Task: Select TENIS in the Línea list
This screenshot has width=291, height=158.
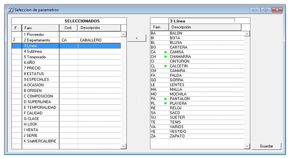Action: (197, 122)
